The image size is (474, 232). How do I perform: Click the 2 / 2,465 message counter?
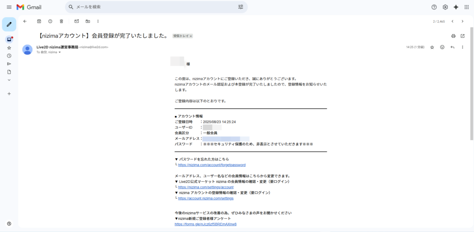pyautogui.click(x=439, y=22)
